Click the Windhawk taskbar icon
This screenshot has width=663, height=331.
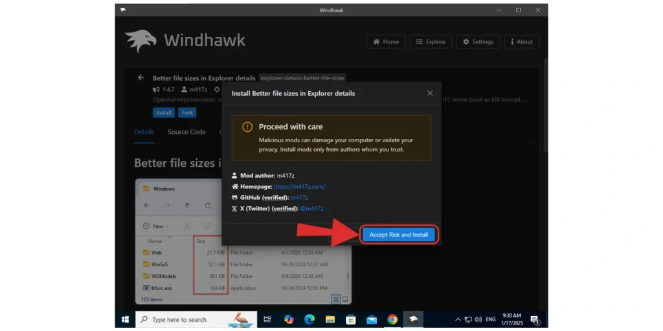(x=413, y=319)
